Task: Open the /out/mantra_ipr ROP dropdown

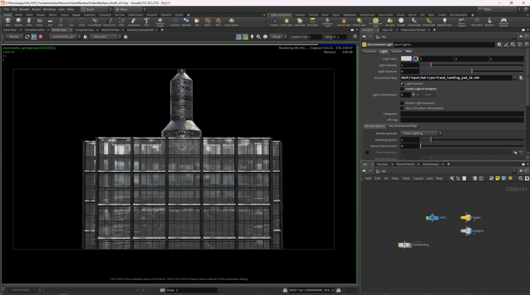Action: point(65,37)
